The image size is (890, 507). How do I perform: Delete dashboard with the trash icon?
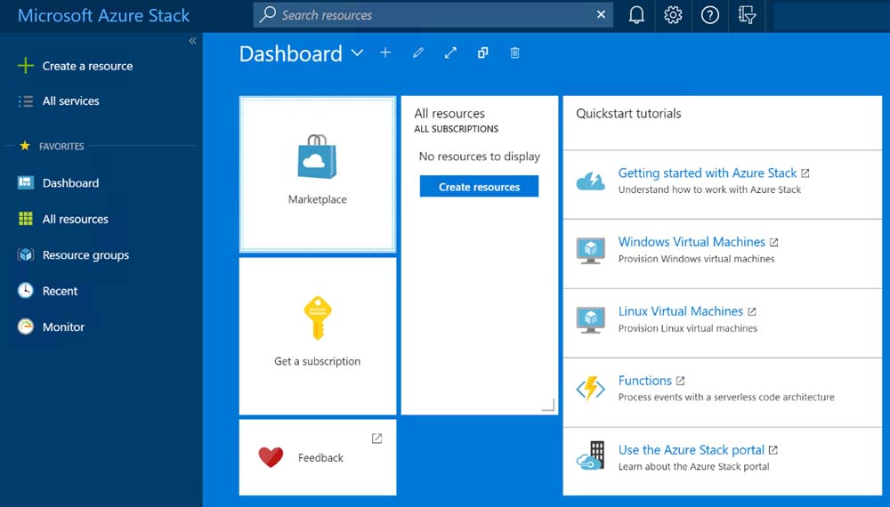[x=514, y=53]
